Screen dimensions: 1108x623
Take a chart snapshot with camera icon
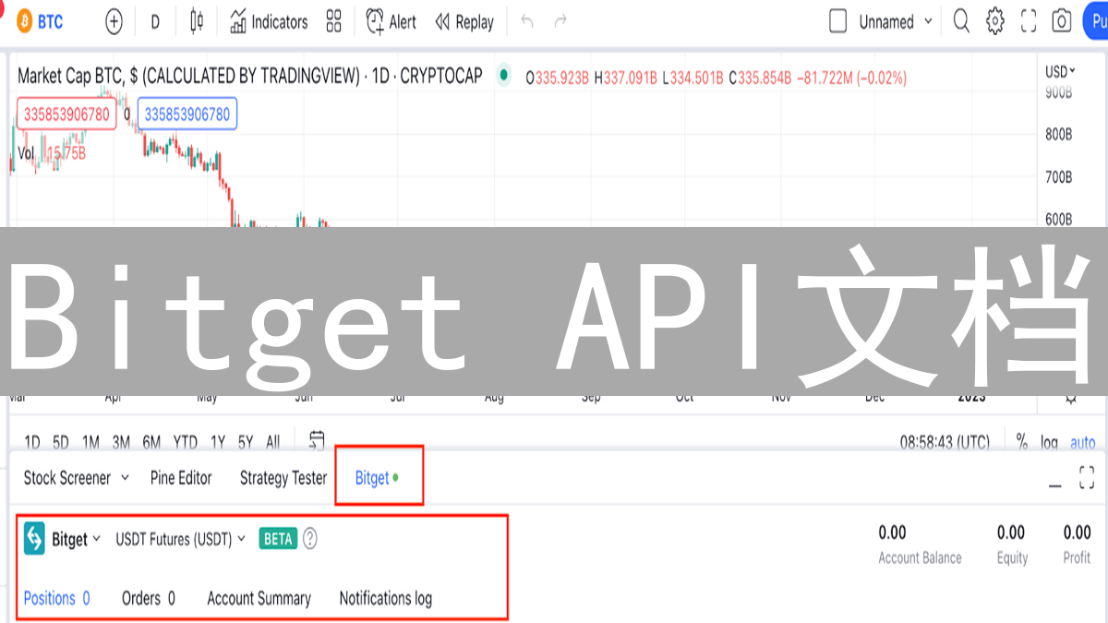coord(1062,21)
